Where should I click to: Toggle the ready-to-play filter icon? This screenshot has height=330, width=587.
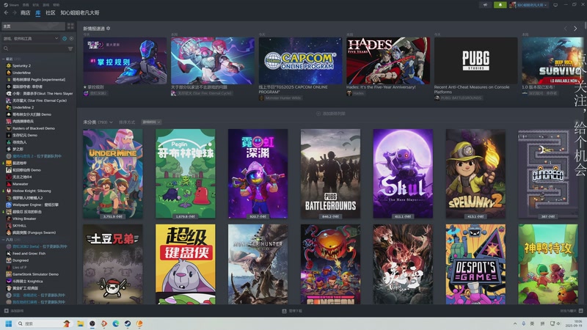(71, 39)
